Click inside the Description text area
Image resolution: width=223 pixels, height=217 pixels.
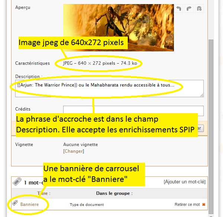point(109,89)
